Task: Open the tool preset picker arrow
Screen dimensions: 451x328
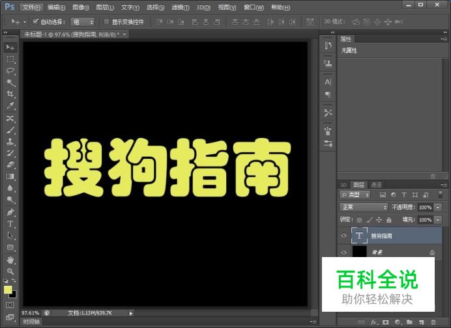Action: click(25, 22)
